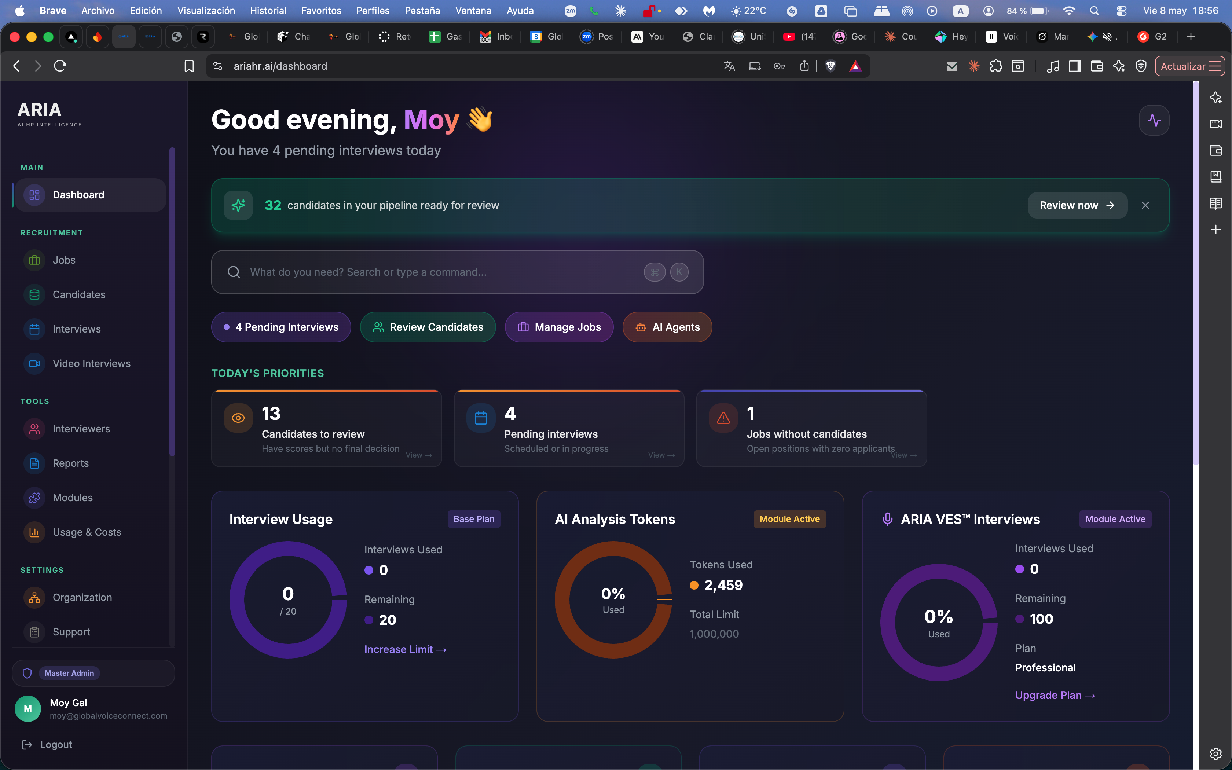Click the Usage & Costs chart icon
1232x770 pixels.
[34, 532]
